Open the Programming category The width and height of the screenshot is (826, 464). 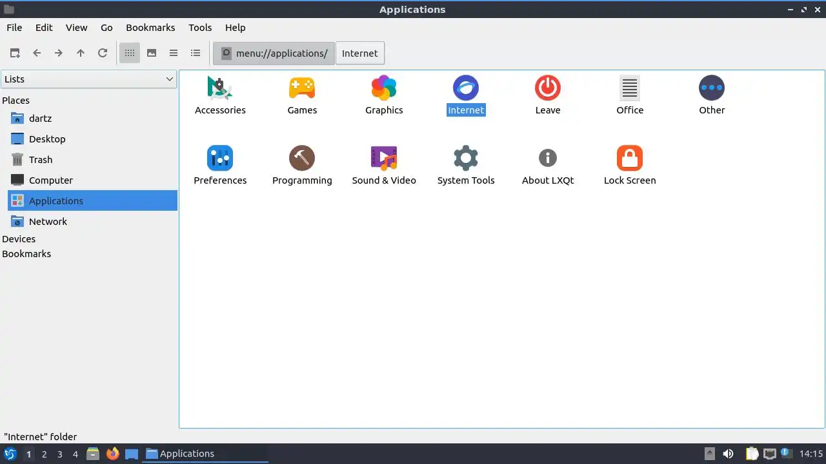[302, 165]
